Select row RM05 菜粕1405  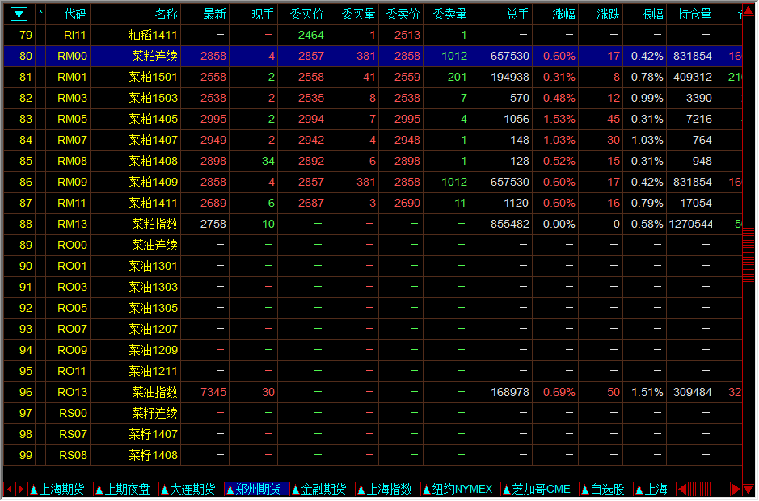click(154, 119)
